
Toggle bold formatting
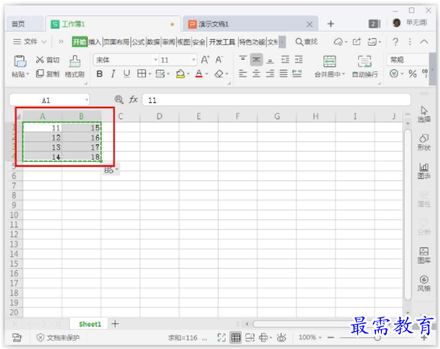pos(99,74)
